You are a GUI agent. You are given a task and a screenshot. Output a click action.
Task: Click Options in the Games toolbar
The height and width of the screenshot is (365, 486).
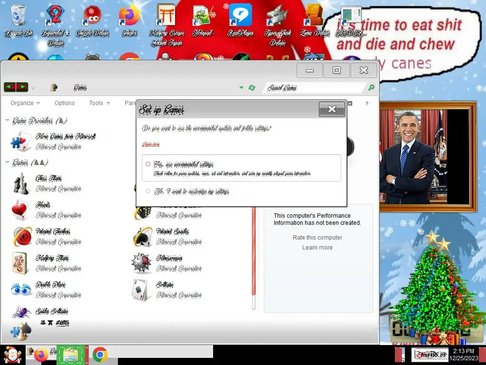[65, 103]
